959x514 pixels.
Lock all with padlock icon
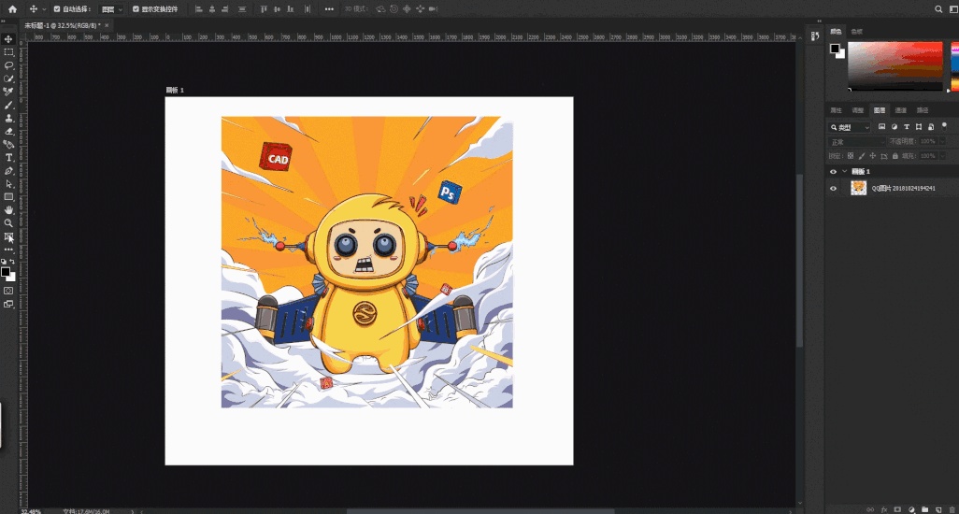pyautogui.click(x=895, y=156)
